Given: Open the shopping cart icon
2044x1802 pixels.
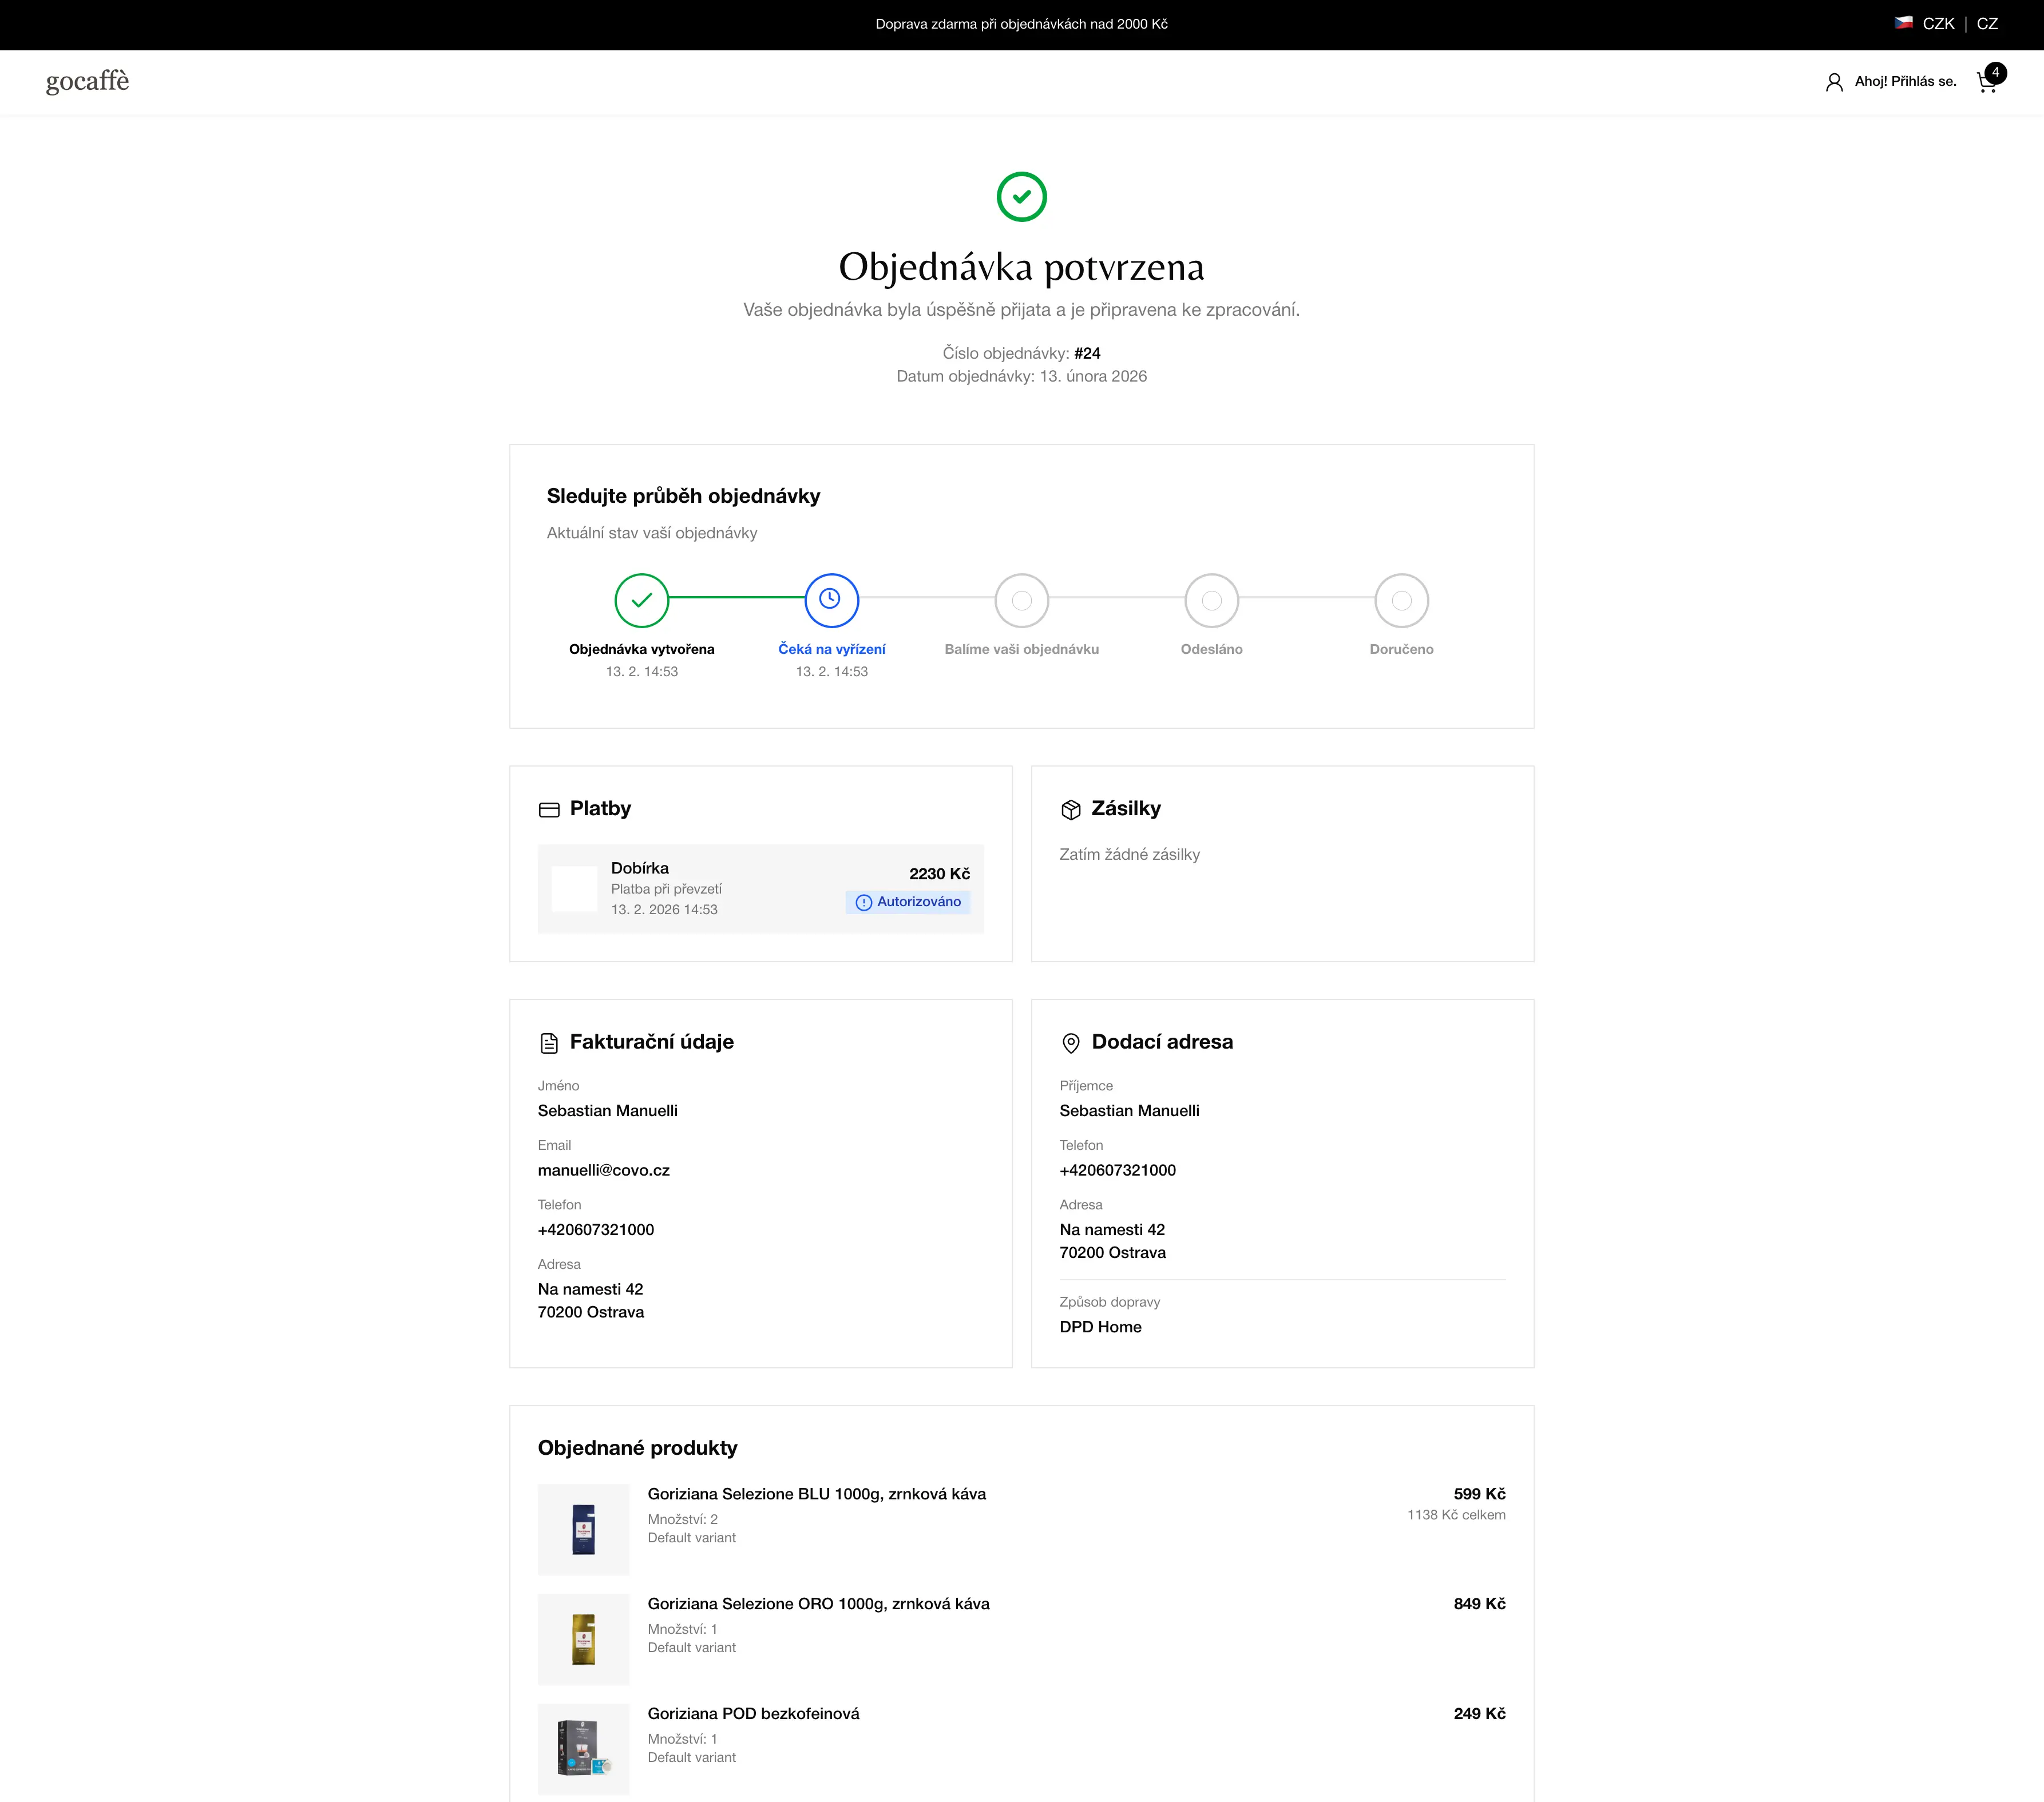Looking at the screenshot, I should pos(1987,82).
